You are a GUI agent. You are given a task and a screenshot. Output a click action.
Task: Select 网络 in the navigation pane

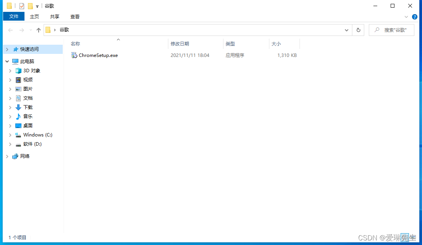[25, 156]
